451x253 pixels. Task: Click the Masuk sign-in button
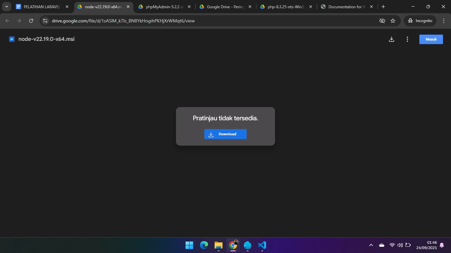pos(431,39)
